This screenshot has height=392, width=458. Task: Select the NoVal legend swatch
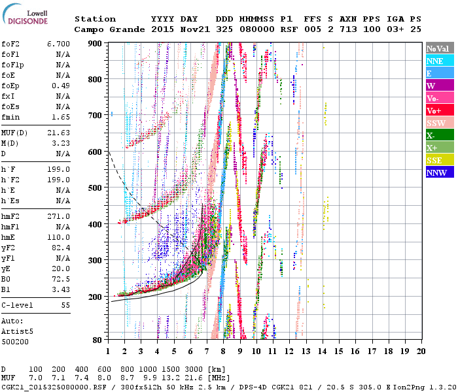pos(440,48)
